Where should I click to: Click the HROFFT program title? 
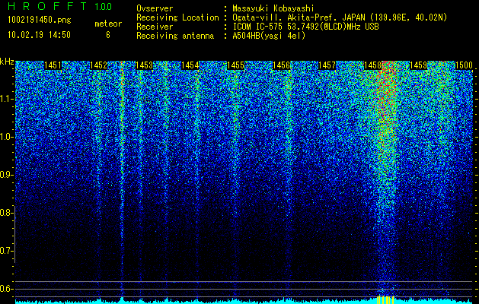pyautogui.click(x=47, y=6)
